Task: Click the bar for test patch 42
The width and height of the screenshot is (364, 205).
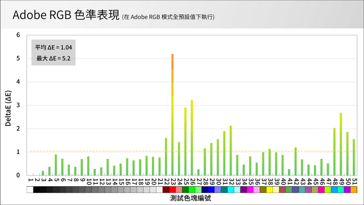Action: tap(296, 161)
